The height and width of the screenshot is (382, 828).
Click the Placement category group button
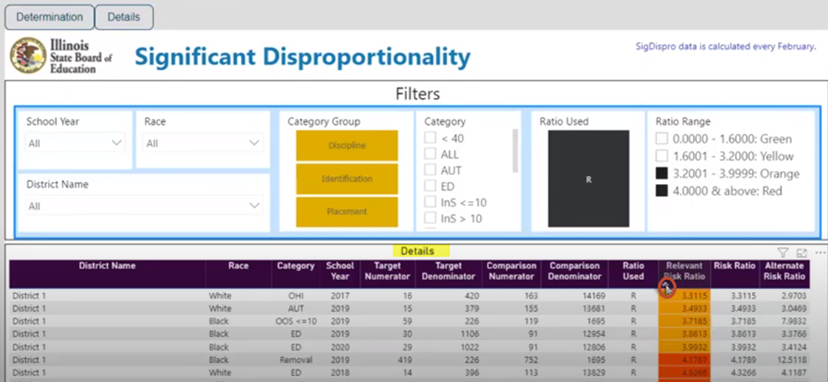pos(347,212)
